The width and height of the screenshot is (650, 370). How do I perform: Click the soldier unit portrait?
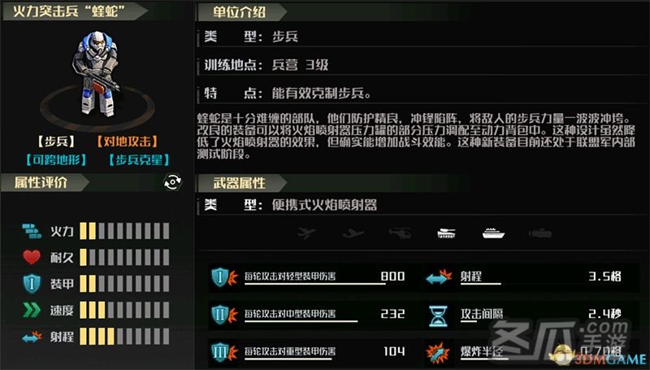pos(96,75)
